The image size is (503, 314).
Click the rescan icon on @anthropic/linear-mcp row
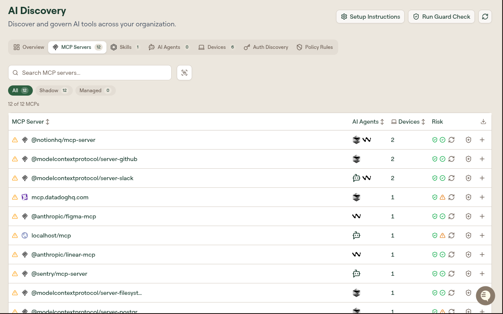tap(451, 255)
